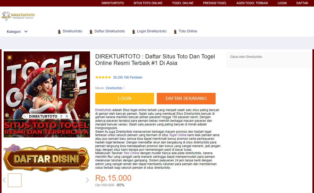
Task: Expand the Kategori dropdown
Action: tap(17, 32)
